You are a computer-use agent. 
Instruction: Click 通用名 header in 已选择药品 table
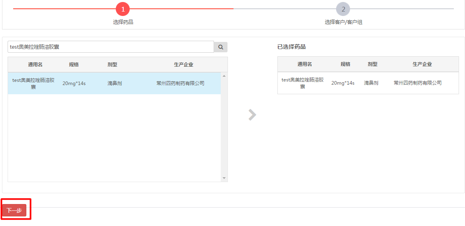click(x=305, y=64)
